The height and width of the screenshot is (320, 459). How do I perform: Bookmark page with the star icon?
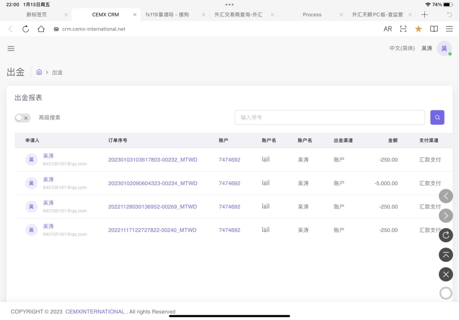[x=418, y=29]
